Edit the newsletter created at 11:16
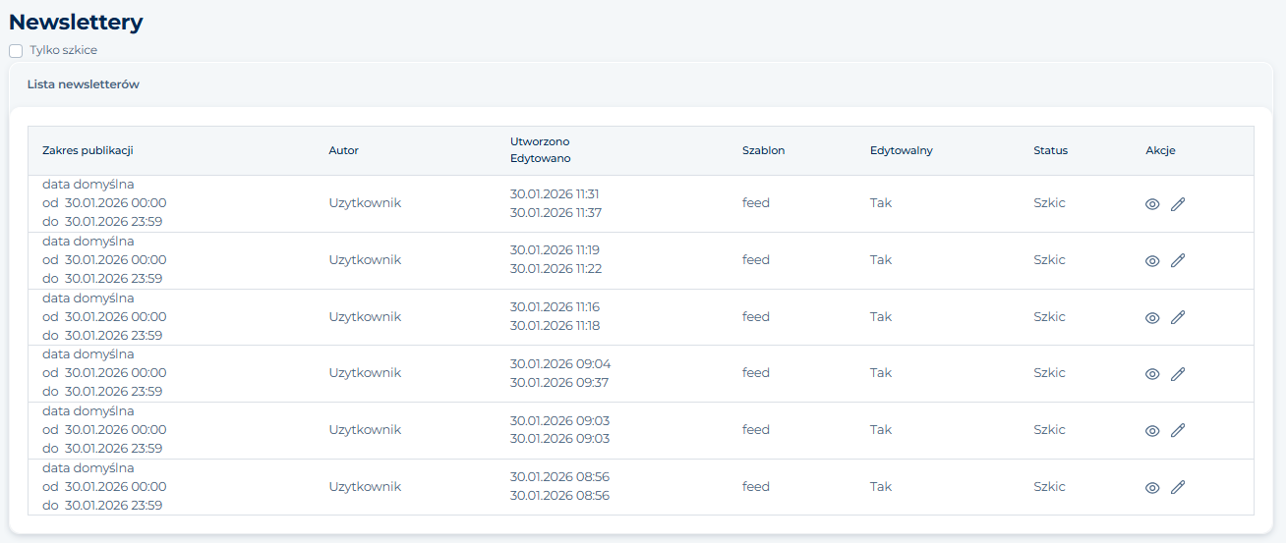Screen dimensions: 1286x543 pos(1178,318)
